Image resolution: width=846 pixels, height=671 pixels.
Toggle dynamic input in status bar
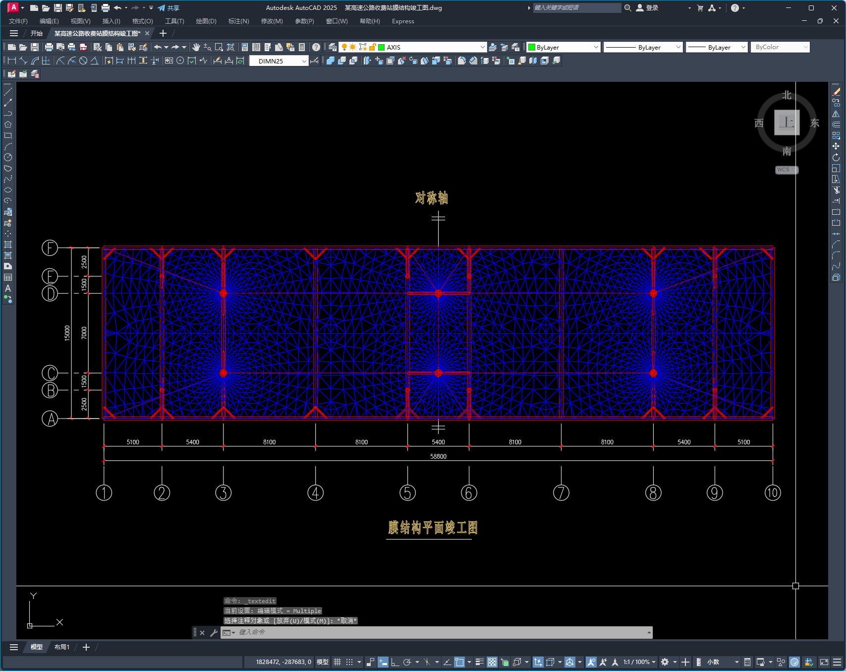tap(383, 662)
